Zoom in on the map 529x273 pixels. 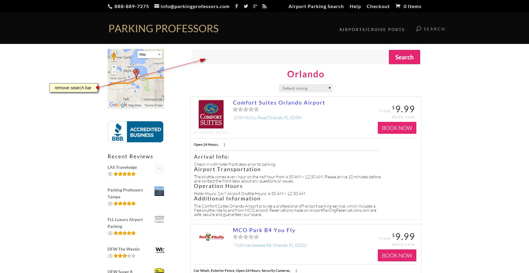click(114, 67)
